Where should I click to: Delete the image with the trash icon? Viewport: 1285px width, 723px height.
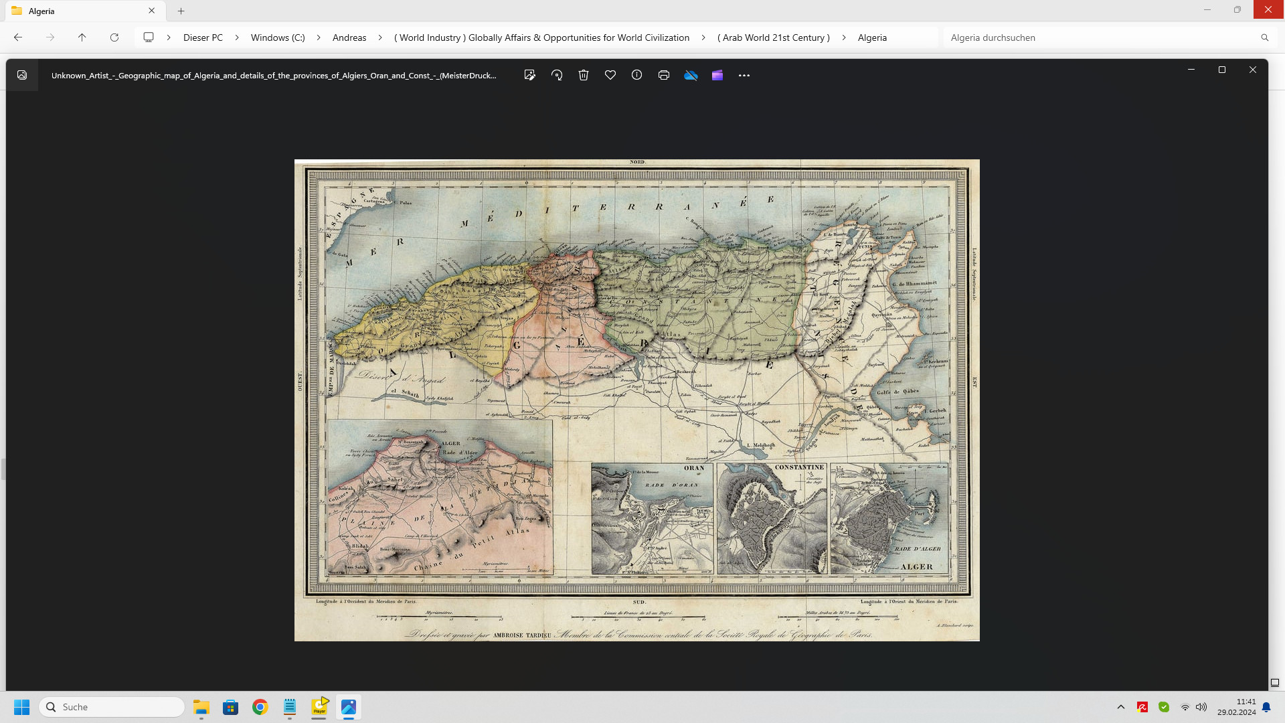[x=584, y=75]
